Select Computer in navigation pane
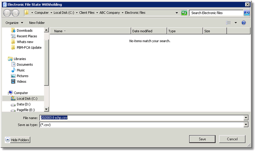 click(x=21, y=93)
